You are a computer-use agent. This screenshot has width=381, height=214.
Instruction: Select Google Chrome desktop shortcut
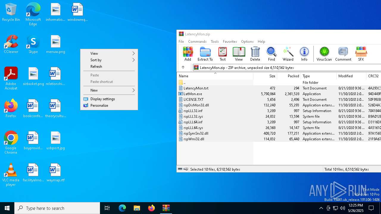click(11, 143)
